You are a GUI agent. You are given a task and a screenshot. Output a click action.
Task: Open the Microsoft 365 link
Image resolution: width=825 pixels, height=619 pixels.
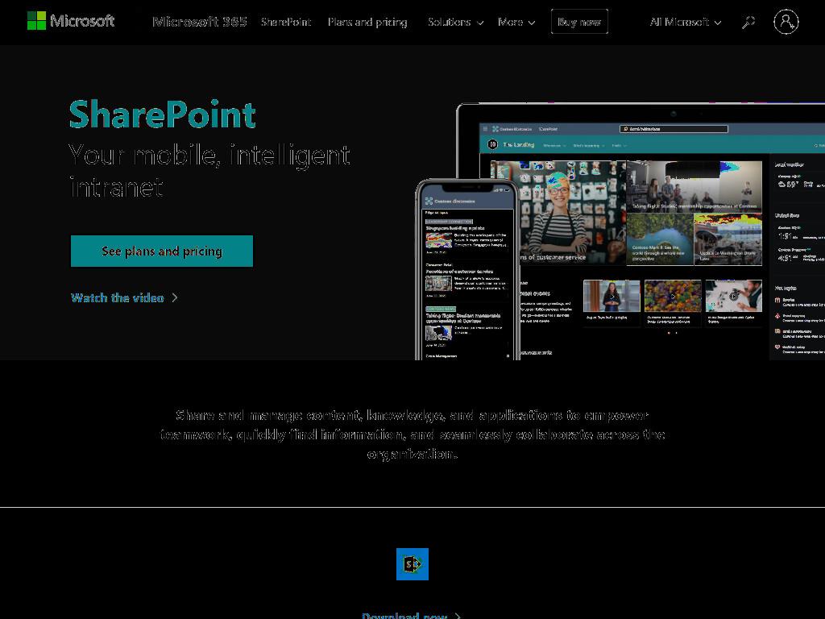tap(200, 22)
